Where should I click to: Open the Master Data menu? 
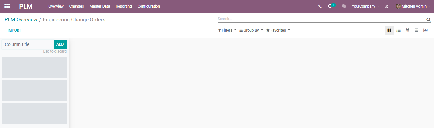tap(100, 6)
